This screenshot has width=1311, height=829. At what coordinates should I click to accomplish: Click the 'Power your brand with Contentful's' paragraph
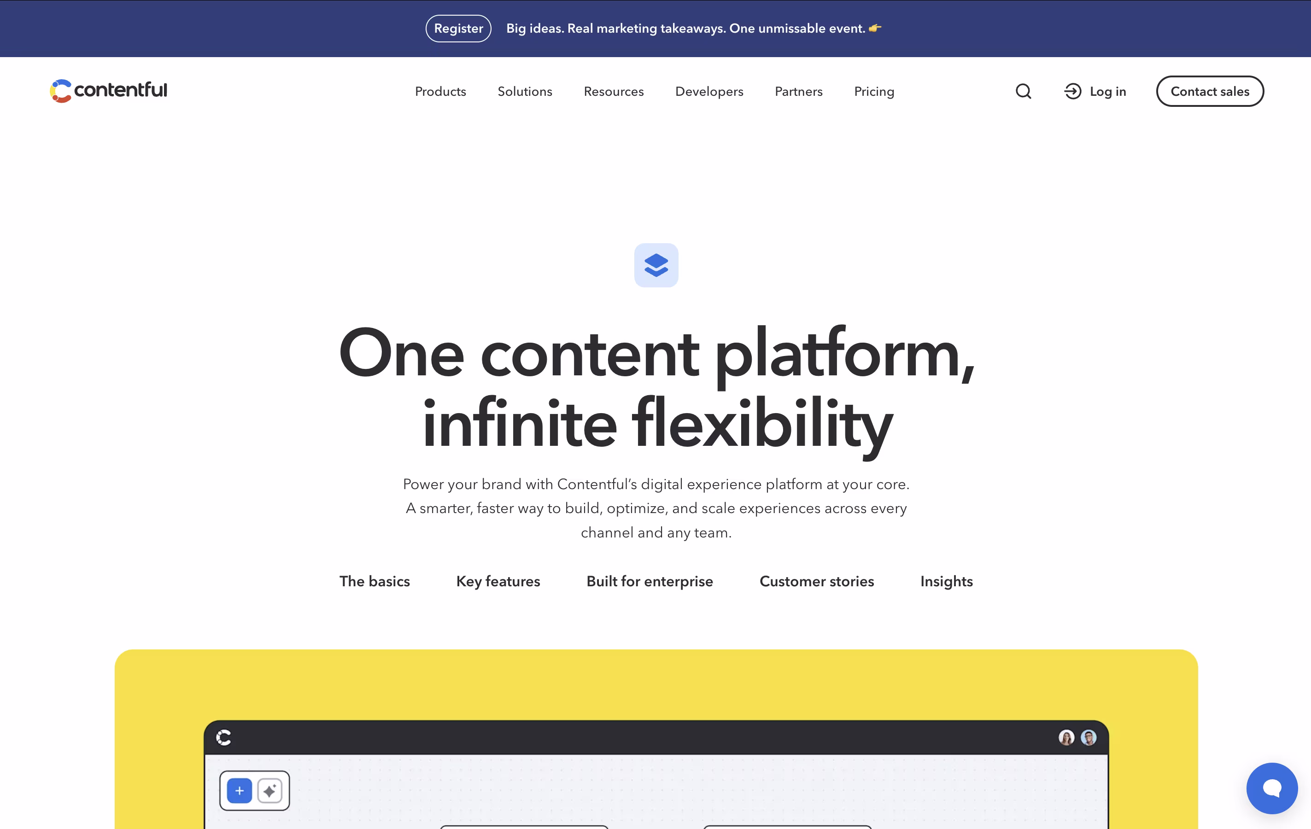coord(656,508)
